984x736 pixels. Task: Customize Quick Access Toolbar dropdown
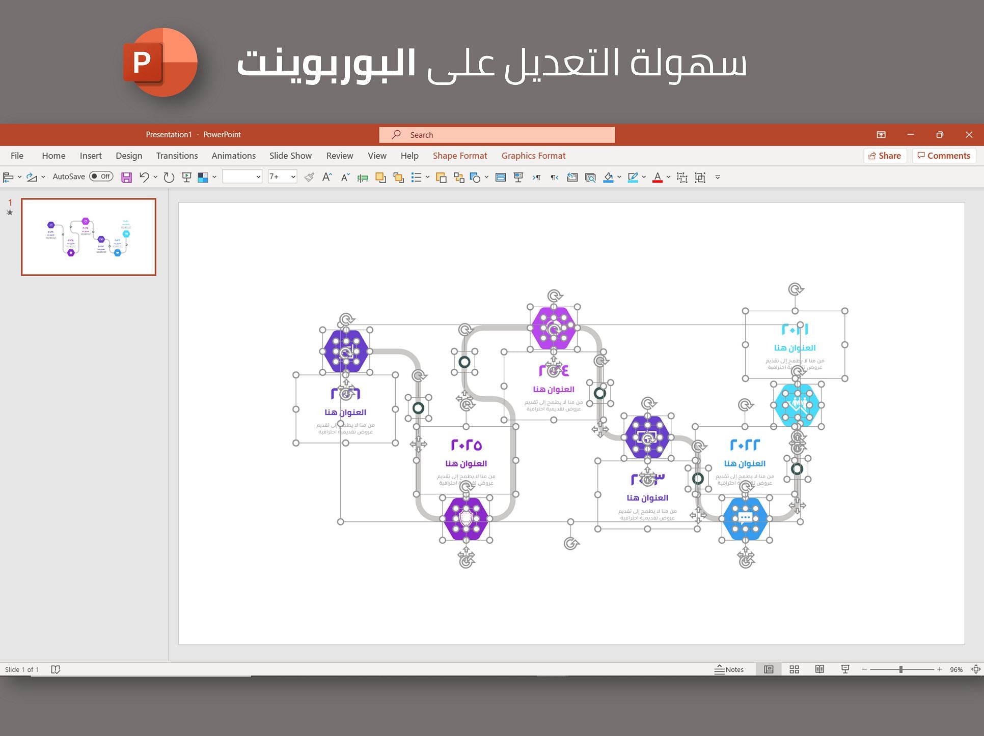tap(718, 177)
